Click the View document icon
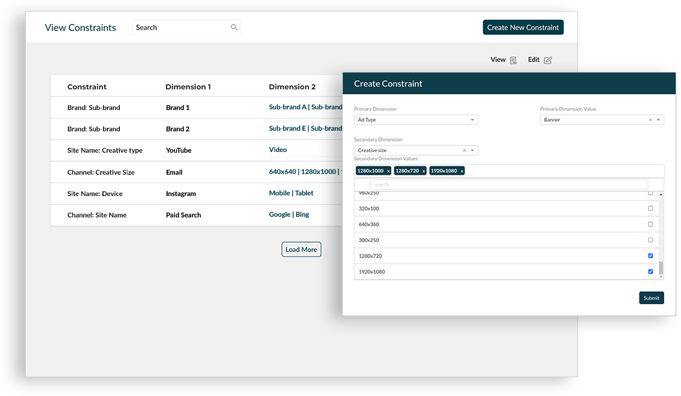Screen dimensions: 681x396 tap(513, 60)
